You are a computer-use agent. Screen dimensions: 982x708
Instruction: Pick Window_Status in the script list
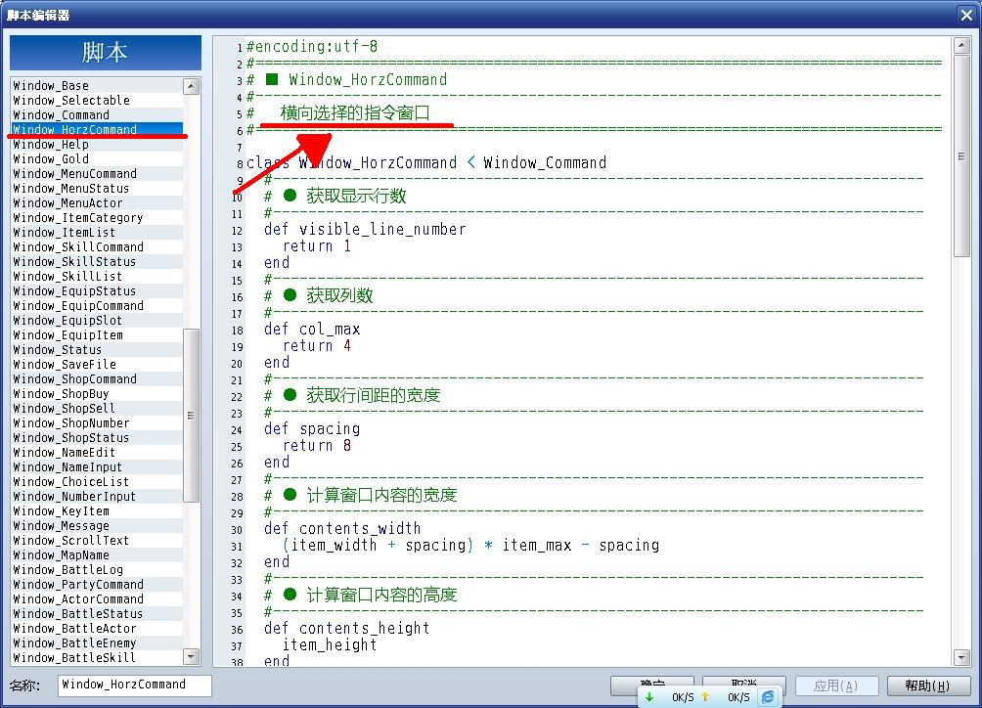97,350
